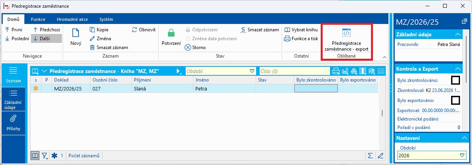Viewport: 472px width, 165px height.
Task: Collapse the Kontrola a Export panel section
Action: point(458,69)
